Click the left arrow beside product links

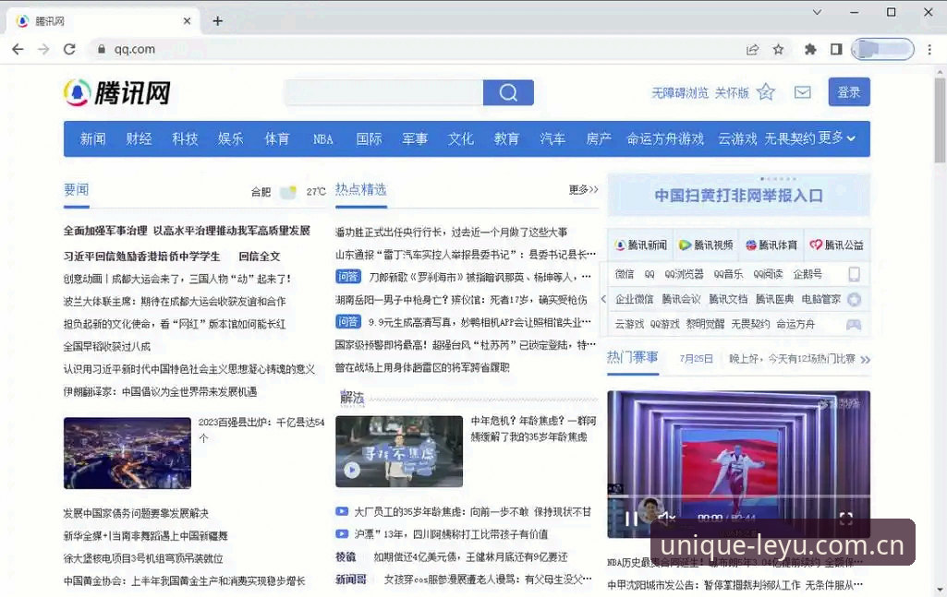[x=603, y=299]
